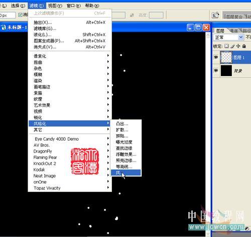Open the 视图 menu in menu bar
Image resolution: width=251 pixels, height=237 pixels.
55,6
